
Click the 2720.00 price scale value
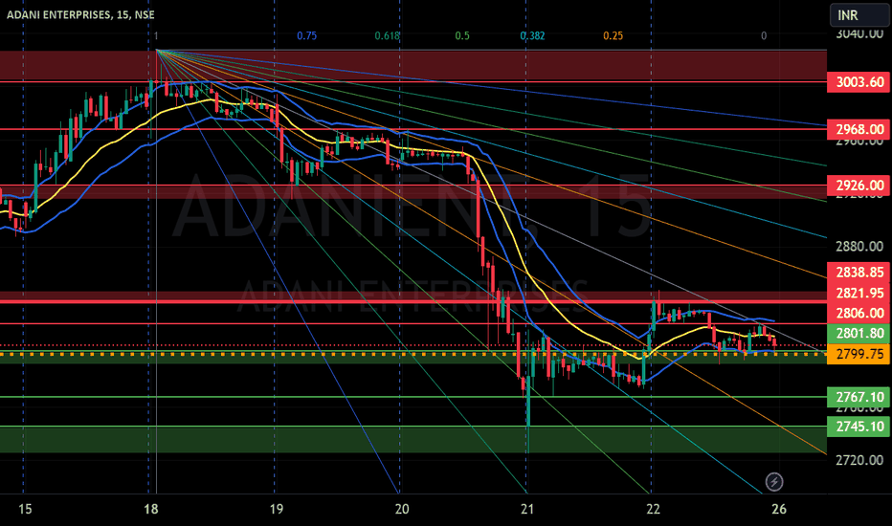coord(859,460)
